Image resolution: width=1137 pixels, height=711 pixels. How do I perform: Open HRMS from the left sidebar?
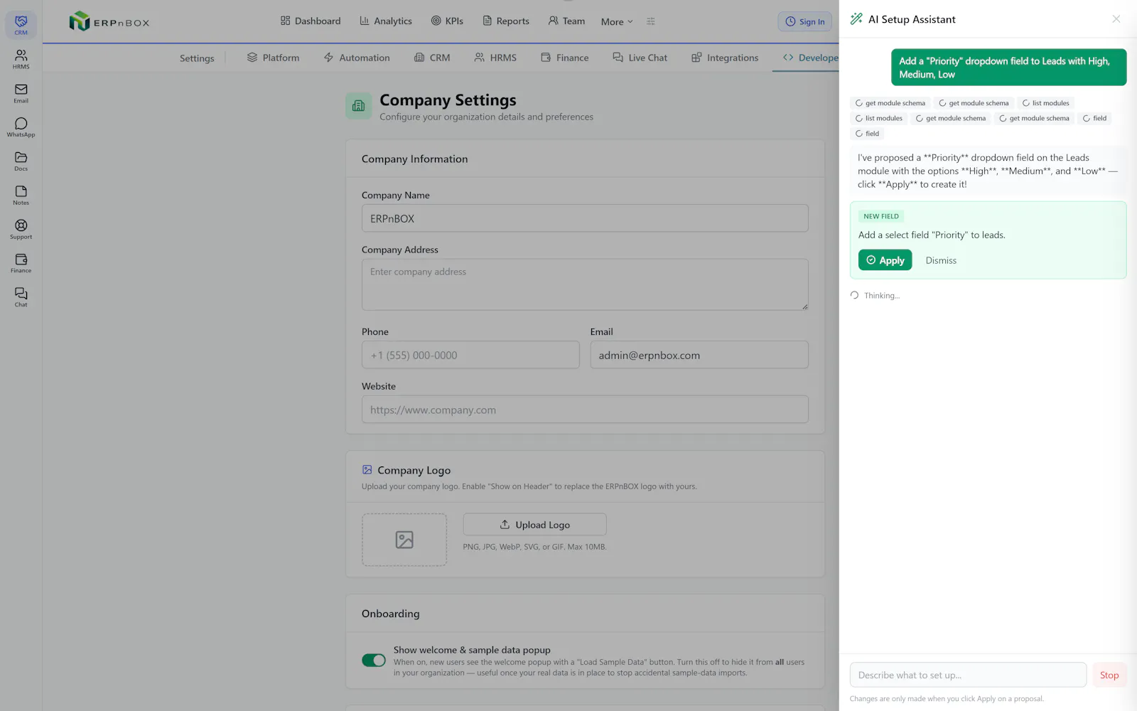point(21,59)
